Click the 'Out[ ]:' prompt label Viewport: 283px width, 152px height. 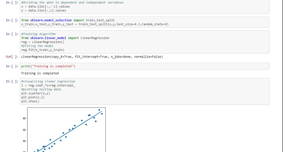point(12,57)
